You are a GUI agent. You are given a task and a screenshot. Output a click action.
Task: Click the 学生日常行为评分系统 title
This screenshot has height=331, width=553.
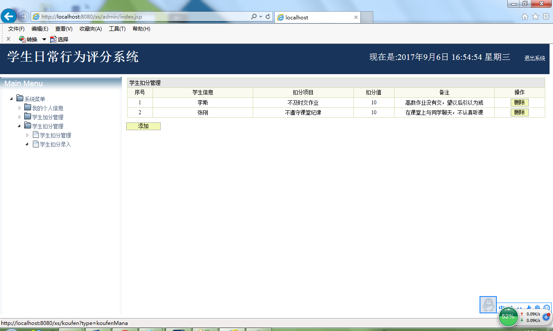[73, 56]
